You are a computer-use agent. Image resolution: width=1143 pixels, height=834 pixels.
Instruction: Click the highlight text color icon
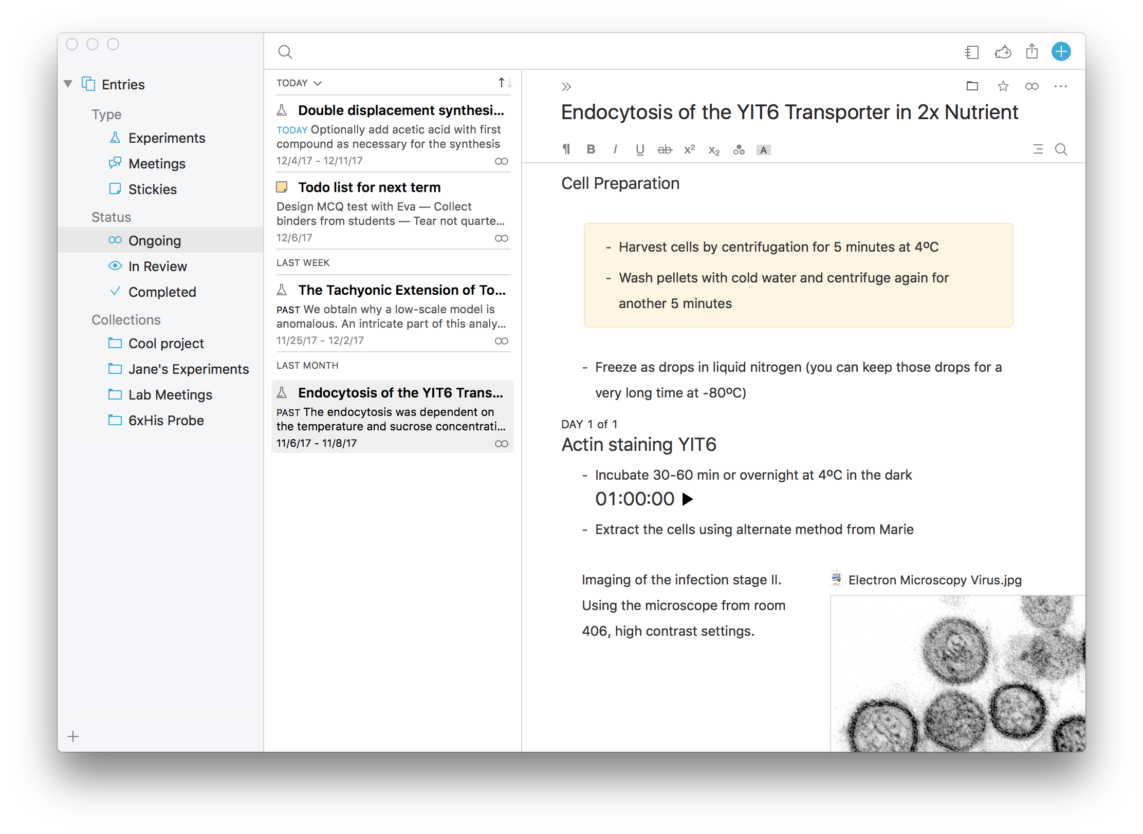[x=761, y=149]
